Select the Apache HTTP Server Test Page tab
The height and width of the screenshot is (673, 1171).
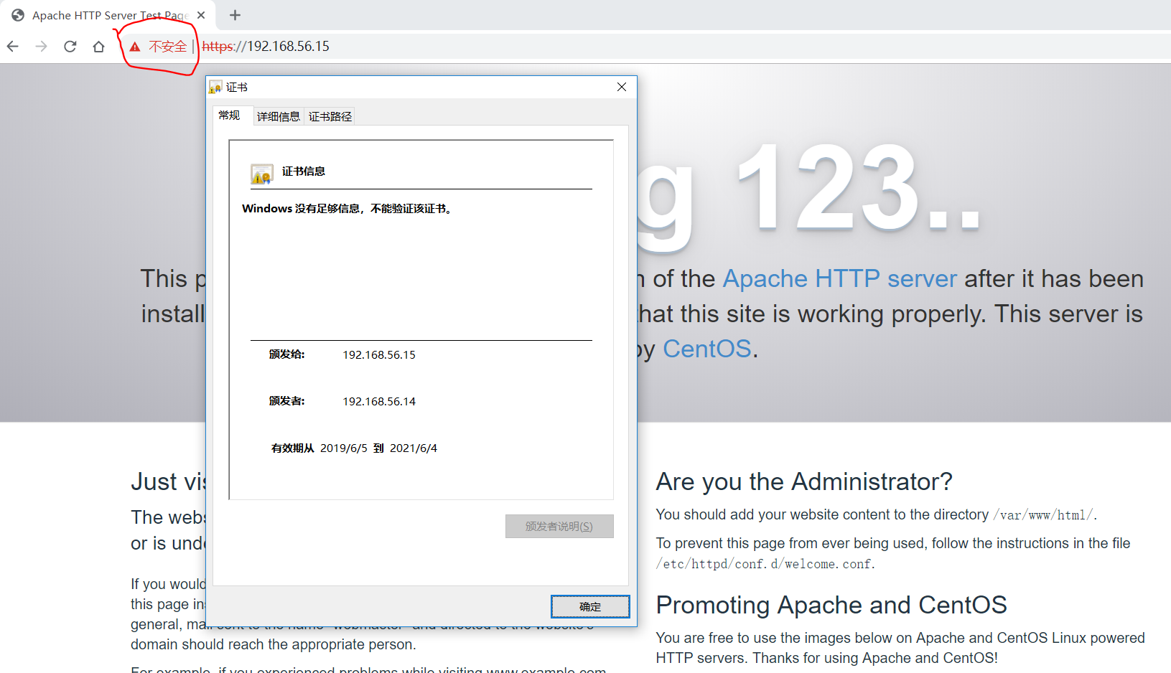108,15
